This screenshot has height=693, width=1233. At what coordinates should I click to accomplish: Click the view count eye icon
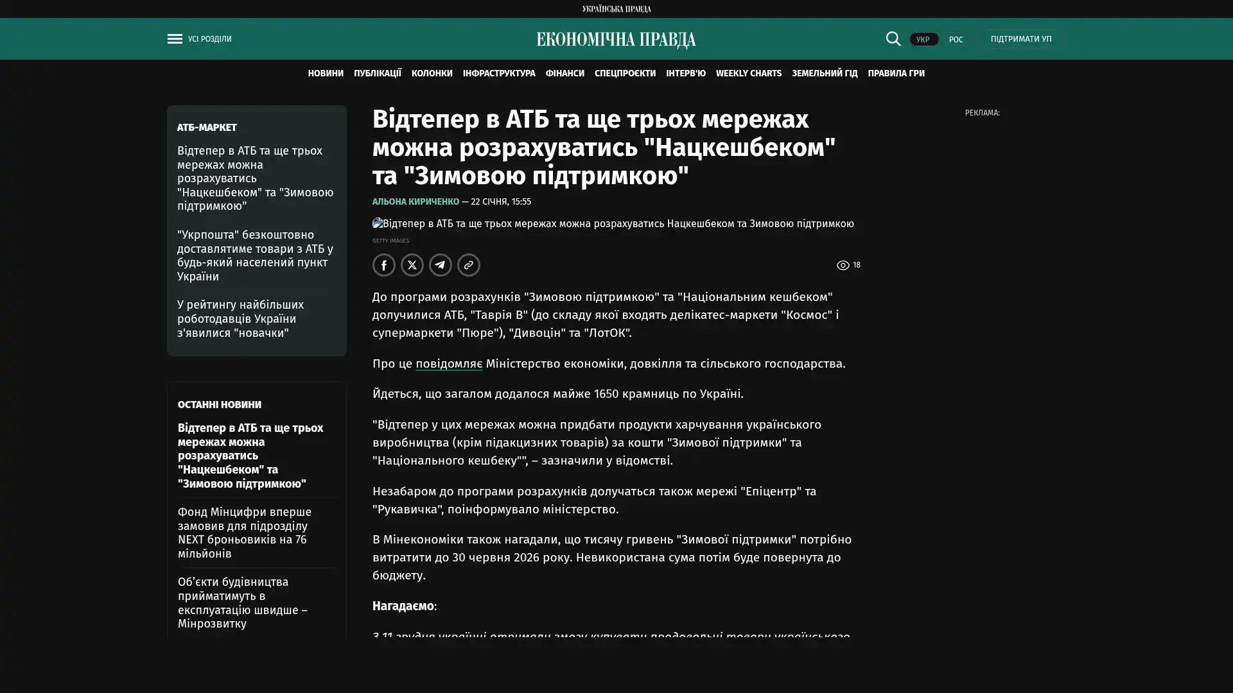(x=843, y=265)
